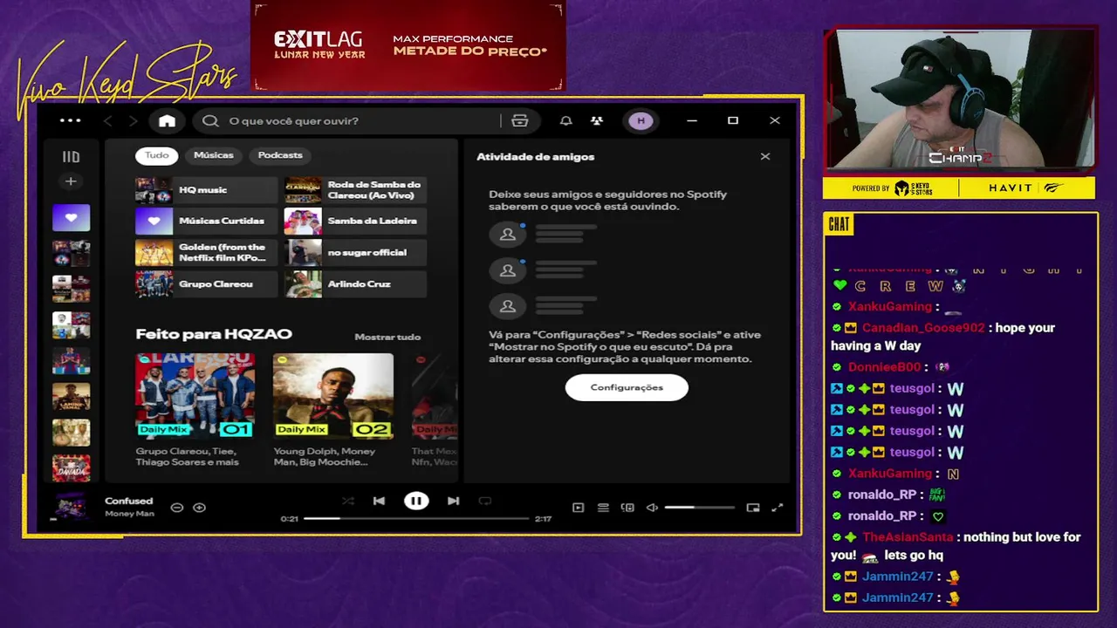Skip to previous track
This screenshot has width=1117, height=628.
pyautogui.click(x=379, y=501)
